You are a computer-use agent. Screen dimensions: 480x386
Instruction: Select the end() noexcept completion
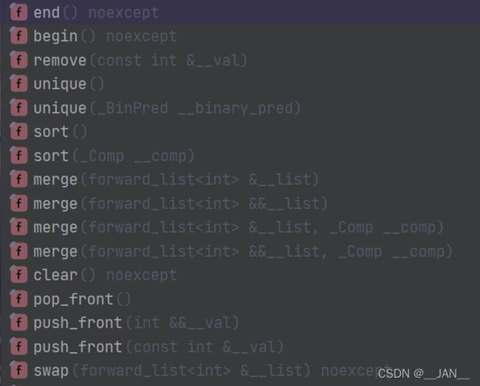click(240, 13)
